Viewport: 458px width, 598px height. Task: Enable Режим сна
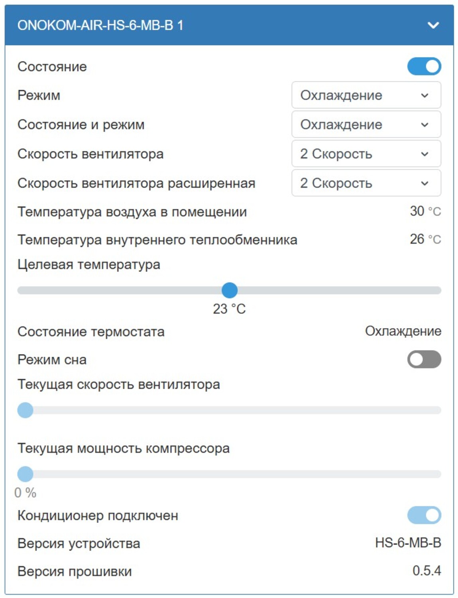coord(424,359)
